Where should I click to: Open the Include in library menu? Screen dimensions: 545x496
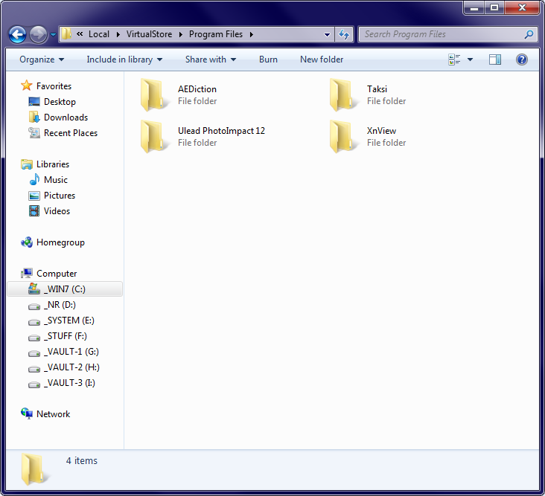coord(124,59)
